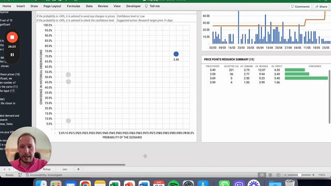Image resolution: width=331 pixels, height=186 pixels.
Task: Click the macro record icon in status bar
Action: click(x=20, y=175)
